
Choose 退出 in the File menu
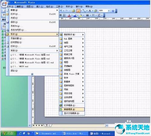[32, 71]
